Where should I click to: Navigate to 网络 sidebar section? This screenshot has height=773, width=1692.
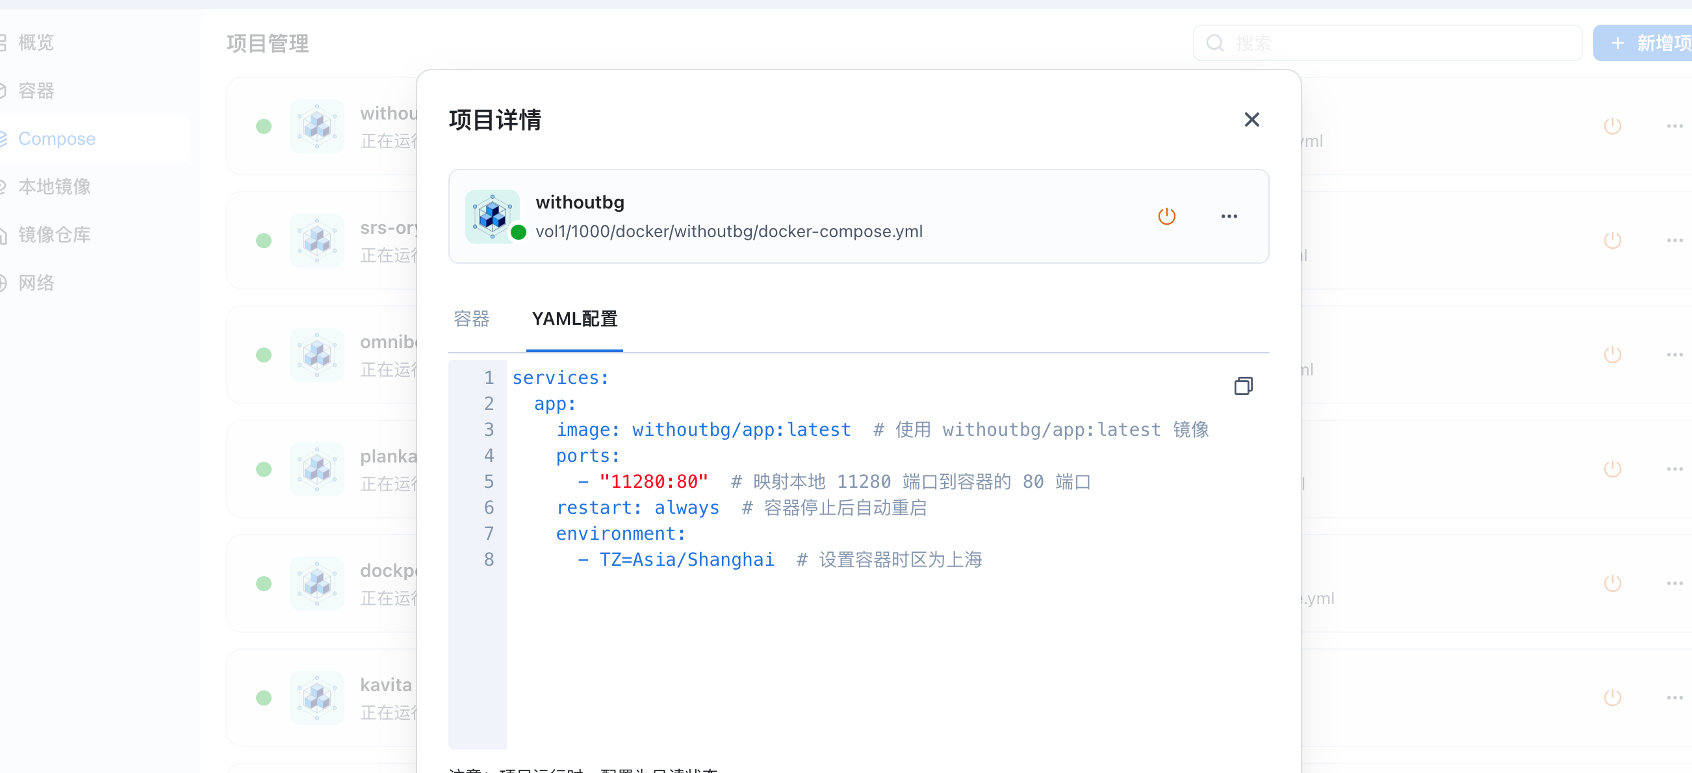36,283
